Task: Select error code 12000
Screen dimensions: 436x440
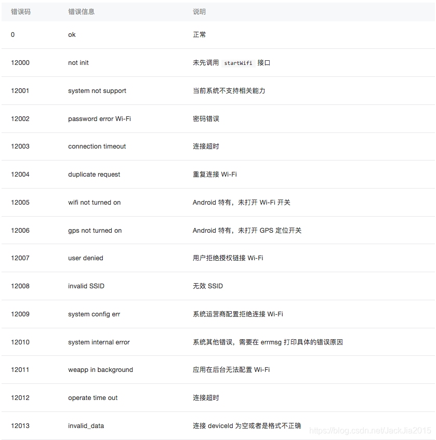Action: 20,63
